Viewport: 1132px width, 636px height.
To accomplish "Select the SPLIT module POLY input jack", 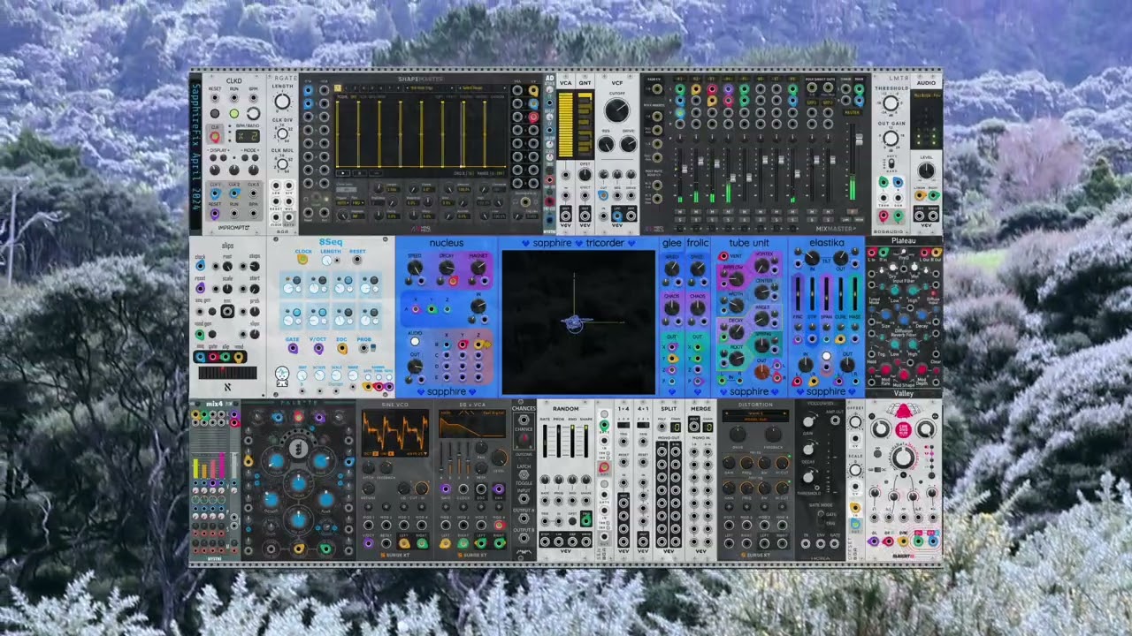I will pyautogui.click(x=662, y=427).
